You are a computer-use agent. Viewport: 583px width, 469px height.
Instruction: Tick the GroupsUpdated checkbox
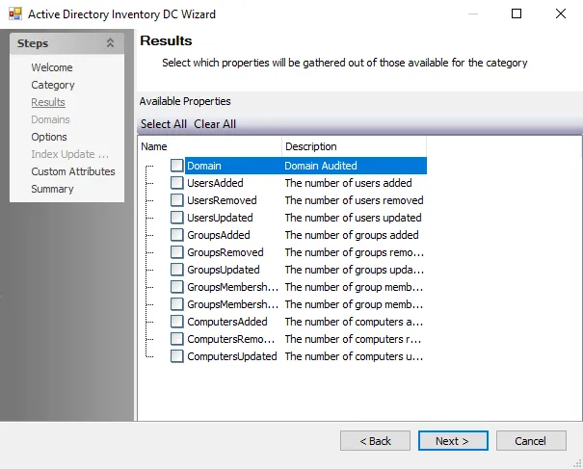pyautogui.click(x=176, y=270)
